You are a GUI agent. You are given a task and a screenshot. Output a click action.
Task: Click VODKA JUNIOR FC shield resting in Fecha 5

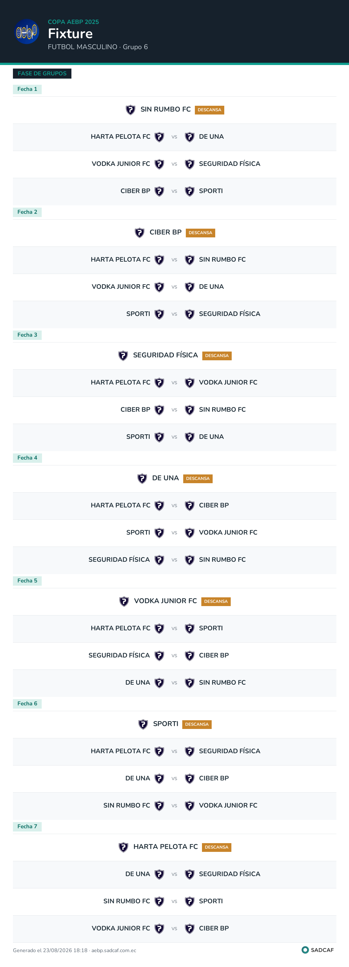pyautogui.click(x=124, y=601)
